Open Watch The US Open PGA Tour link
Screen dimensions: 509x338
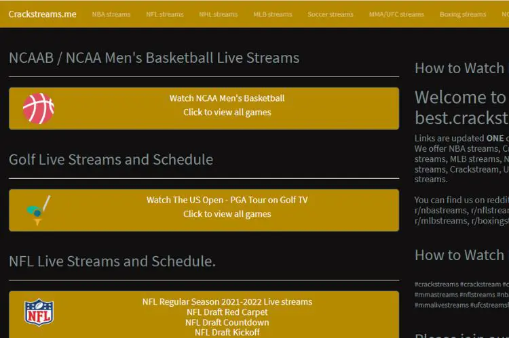(x=227, y=200)
